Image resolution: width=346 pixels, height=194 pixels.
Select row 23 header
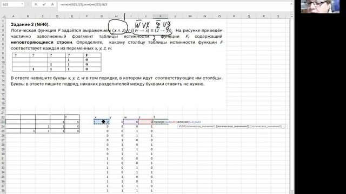click(3, 122)
